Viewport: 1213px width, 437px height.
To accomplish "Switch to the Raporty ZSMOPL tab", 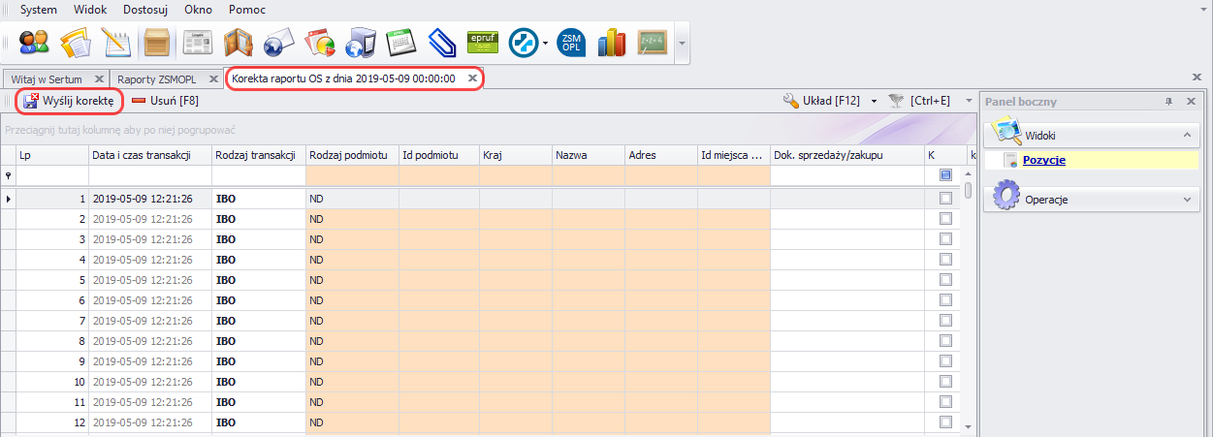I will click(x=157, y=78).
